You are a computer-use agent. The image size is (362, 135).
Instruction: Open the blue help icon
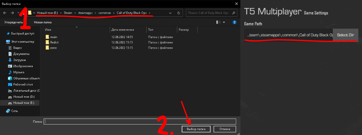[235, 22]
